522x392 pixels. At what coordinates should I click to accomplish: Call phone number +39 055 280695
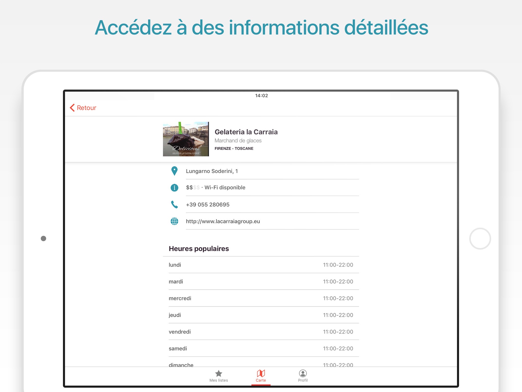coord(208,204)
